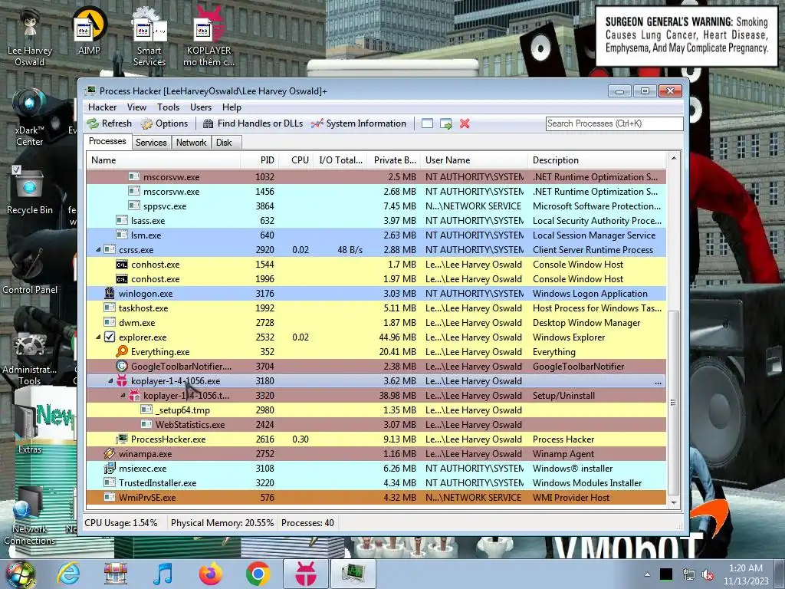
Task: Sort by the PID column header
Action: [260, 160]
